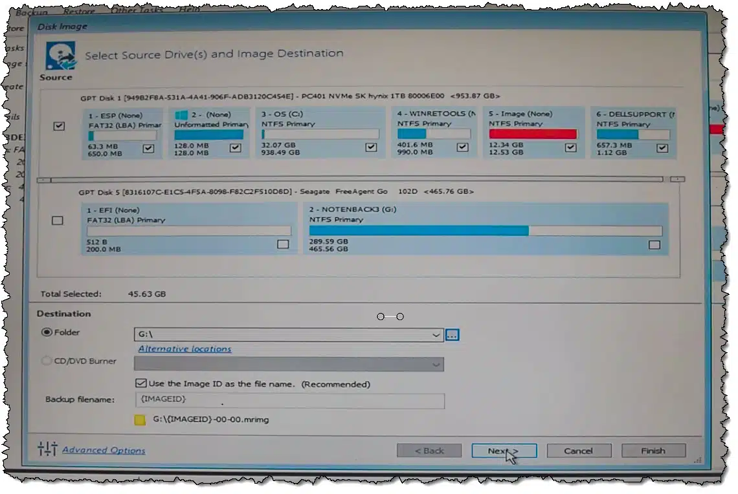
Task: Check the 1 - EFI partition checkbox
Action: coord(283,244)
